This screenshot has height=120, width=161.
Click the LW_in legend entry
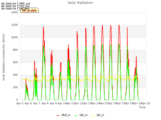[x=98, y=115]
